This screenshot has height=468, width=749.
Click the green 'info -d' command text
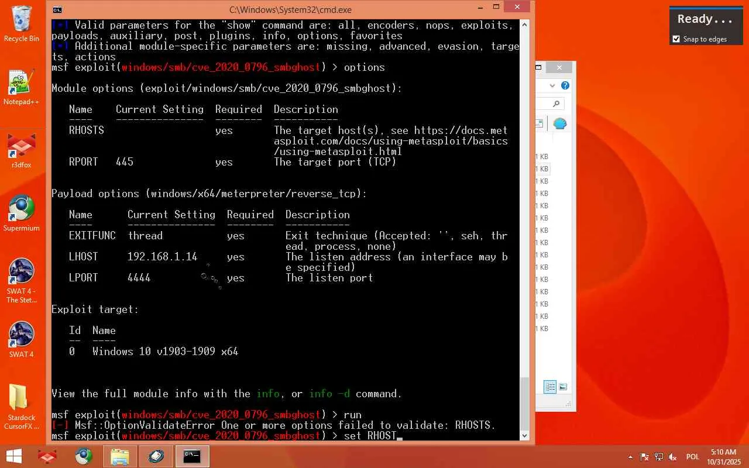tap(329, 394)
